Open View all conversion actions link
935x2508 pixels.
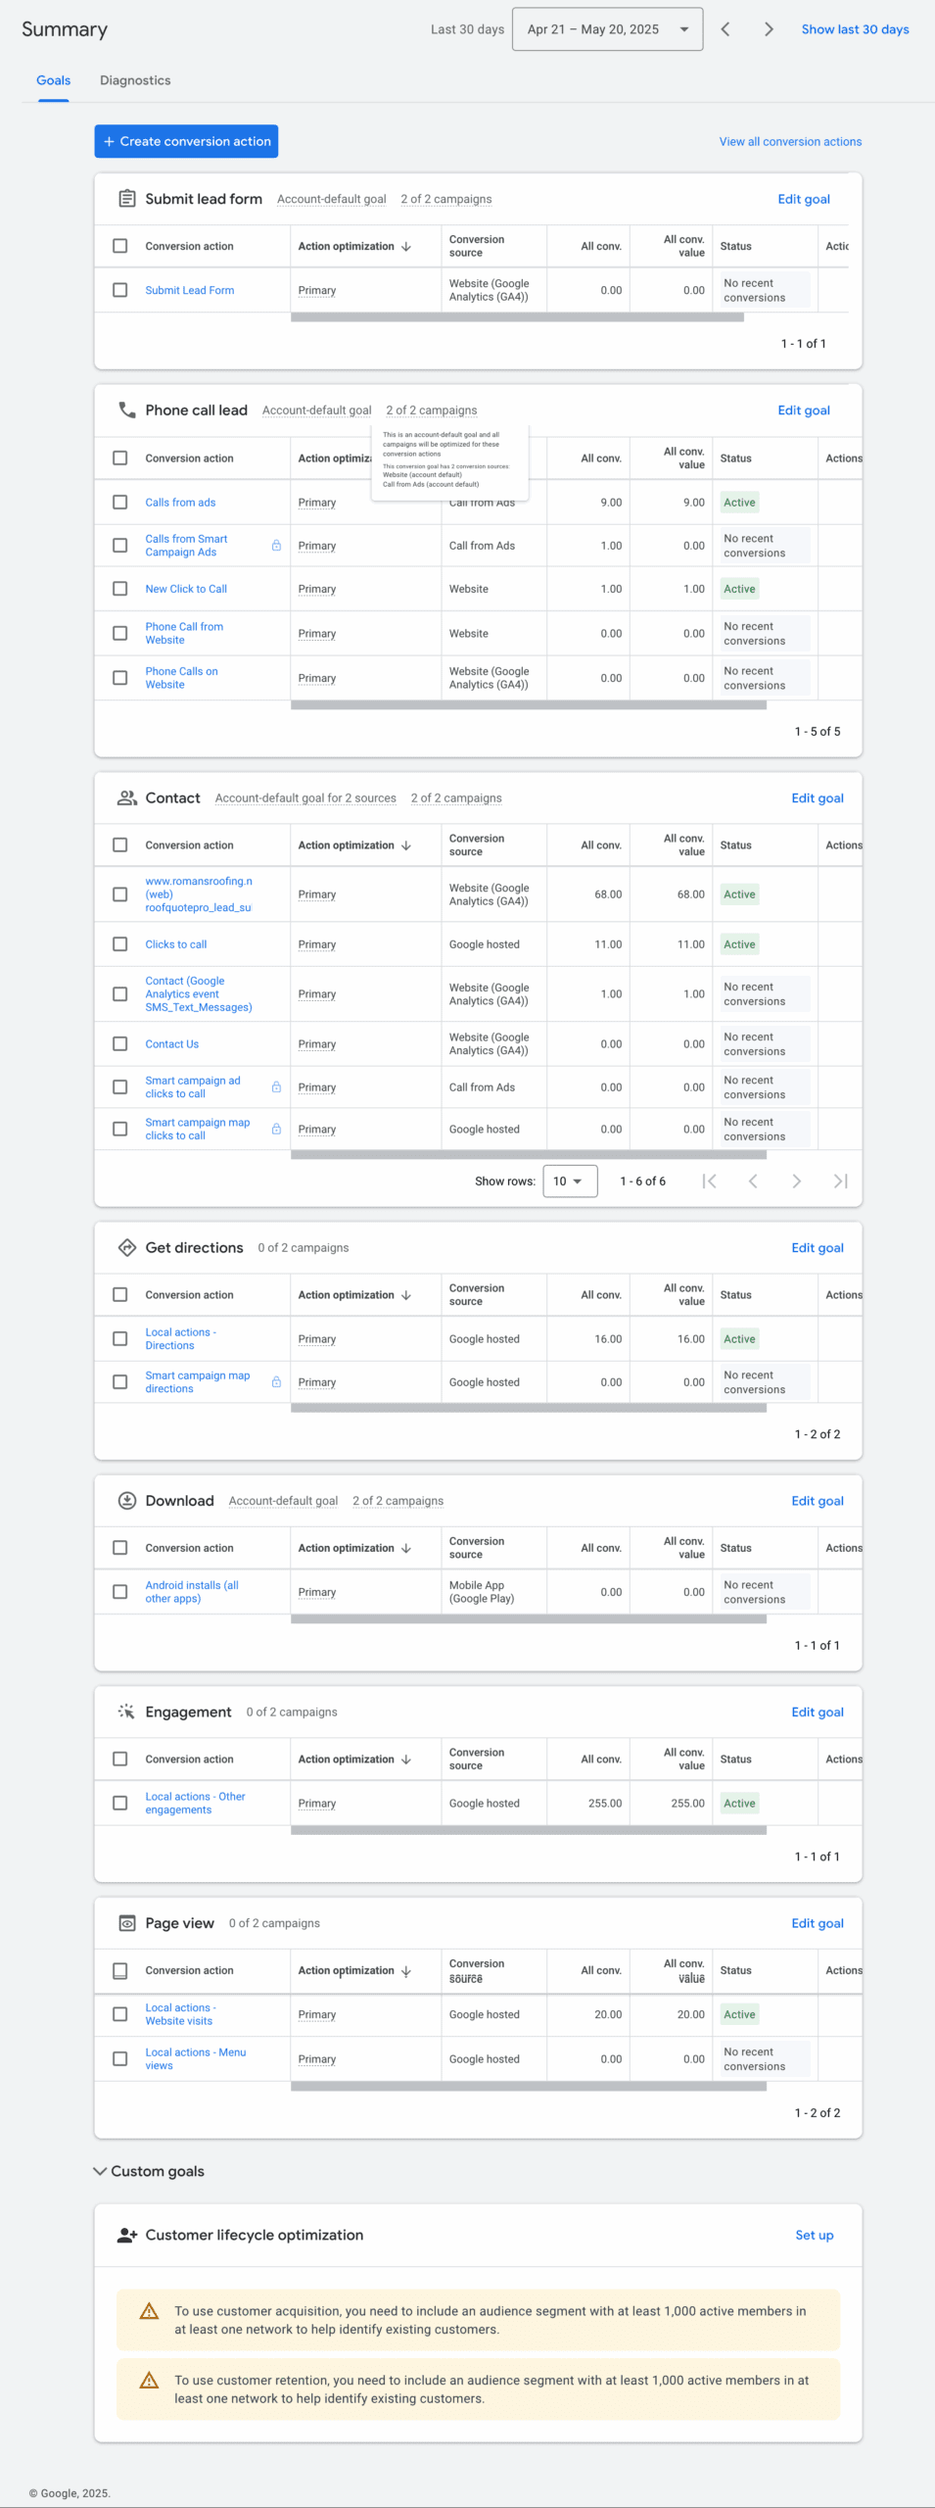[790, 142]
